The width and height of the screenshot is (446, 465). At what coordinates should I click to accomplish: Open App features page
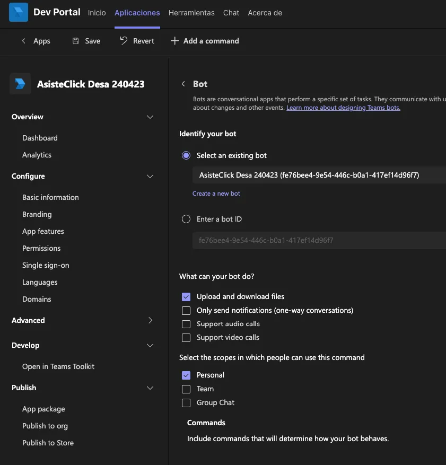(x=43, y=231)
